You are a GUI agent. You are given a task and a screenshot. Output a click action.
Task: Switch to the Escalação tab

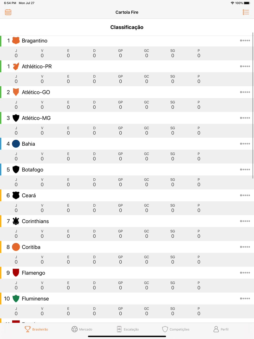click(128, 329)
